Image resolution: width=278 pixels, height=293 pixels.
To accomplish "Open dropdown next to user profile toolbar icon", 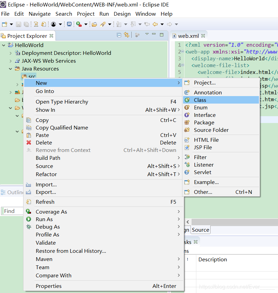I will (60, 24).
